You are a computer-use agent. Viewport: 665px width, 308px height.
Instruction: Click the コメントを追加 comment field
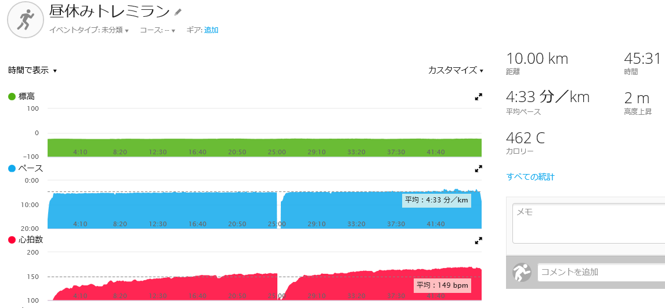coord(601,272)
